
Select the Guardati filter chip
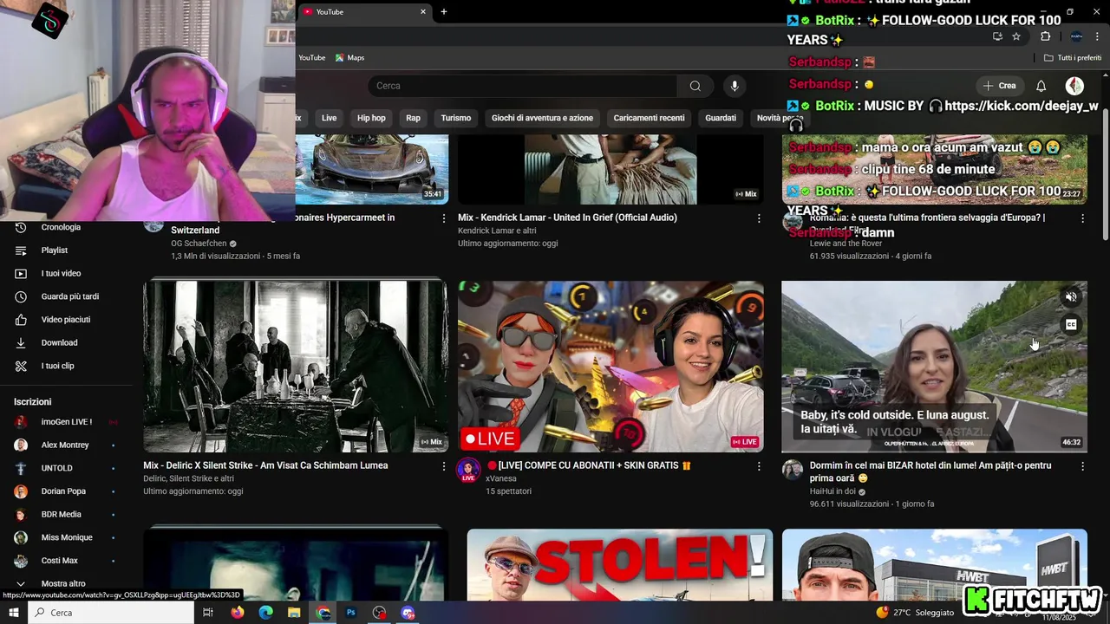721,118
